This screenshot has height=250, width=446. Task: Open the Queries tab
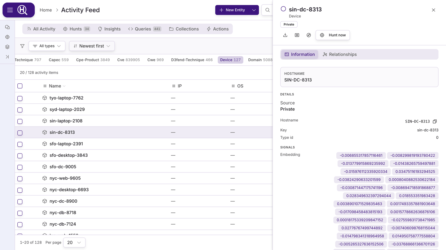[x=145, y=29]
